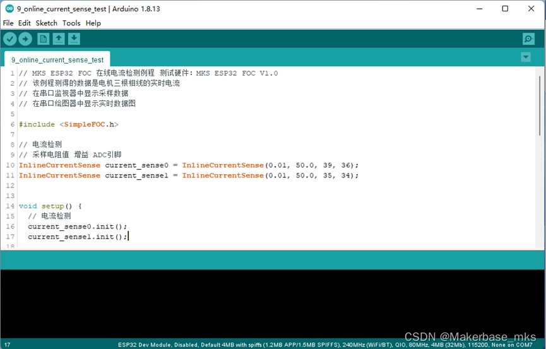Select the 9_online_current_sense_test tab

click(x=57, y=59)
